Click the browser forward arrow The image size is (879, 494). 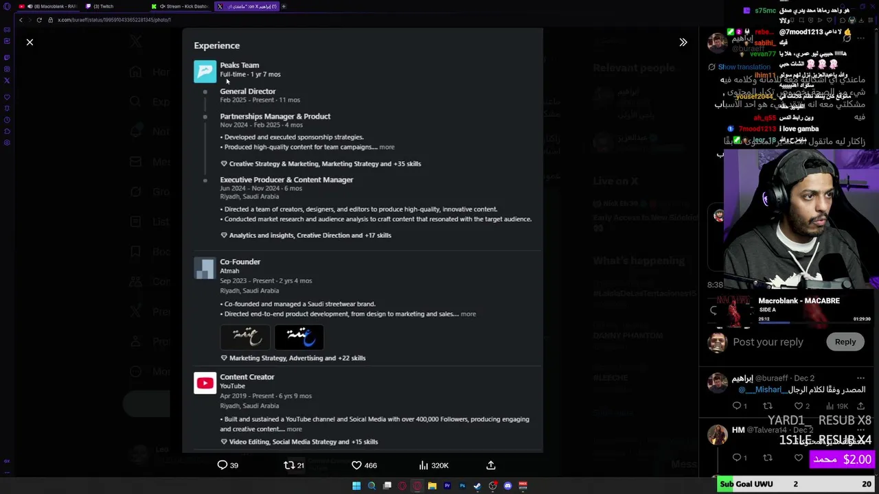point(30,20)
